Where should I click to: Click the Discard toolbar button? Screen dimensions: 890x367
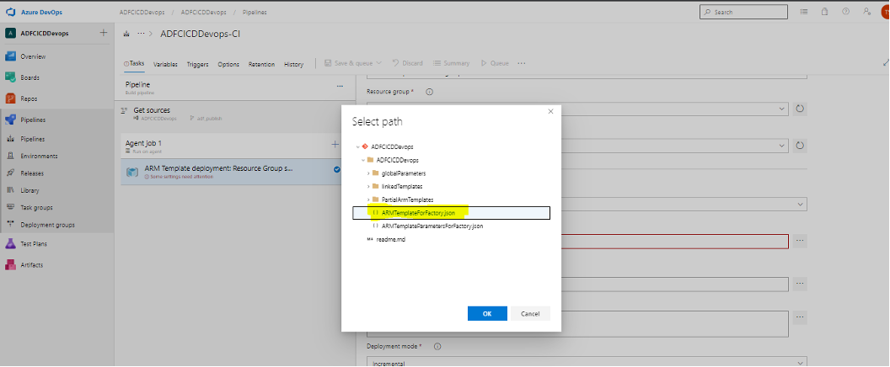pos(408,63)
